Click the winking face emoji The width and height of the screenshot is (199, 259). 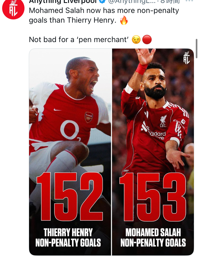(136, 40)
